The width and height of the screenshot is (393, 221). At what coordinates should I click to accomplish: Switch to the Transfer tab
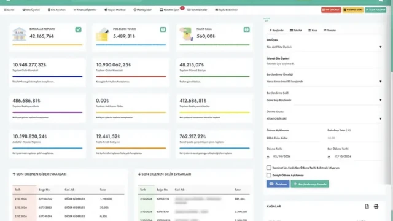330,30
